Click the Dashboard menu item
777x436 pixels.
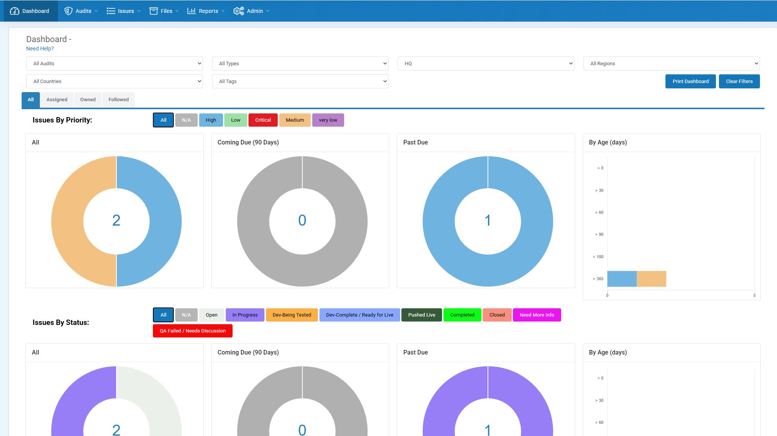(31, 11)
